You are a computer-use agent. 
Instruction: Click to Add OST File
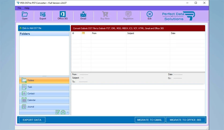point(44,28)
